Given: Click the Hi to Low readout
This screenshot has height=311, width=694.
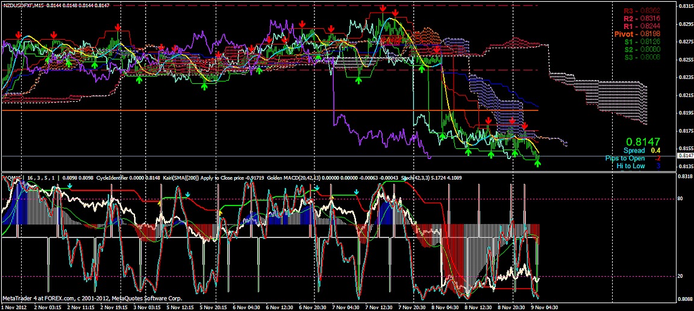Looking at the screenshot, I should pyautogui.click(x=642, y=166).
